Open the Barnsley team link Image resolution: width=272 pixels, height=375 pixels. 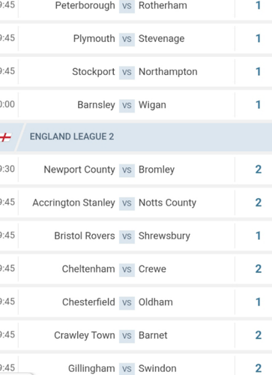[96, 105]
